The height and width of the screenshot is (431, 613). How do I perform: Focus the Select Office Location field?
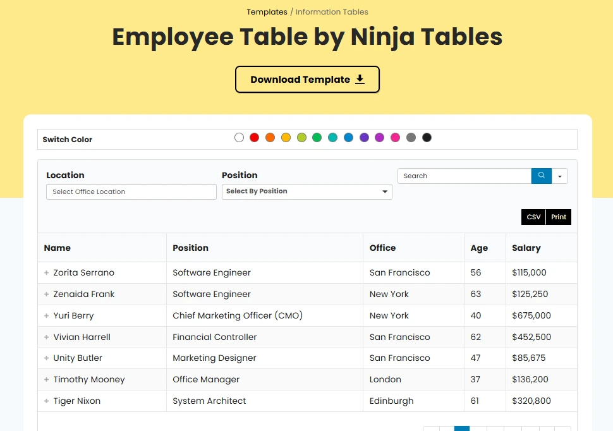131,191
